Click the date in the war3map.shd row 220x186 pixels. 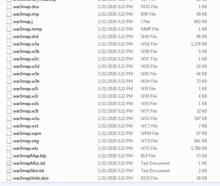[115, 37]
